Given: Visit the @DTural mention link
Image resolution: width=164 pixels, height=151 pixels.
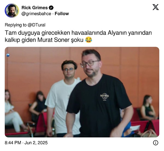Looking at the screenshot, I should 37,25.
